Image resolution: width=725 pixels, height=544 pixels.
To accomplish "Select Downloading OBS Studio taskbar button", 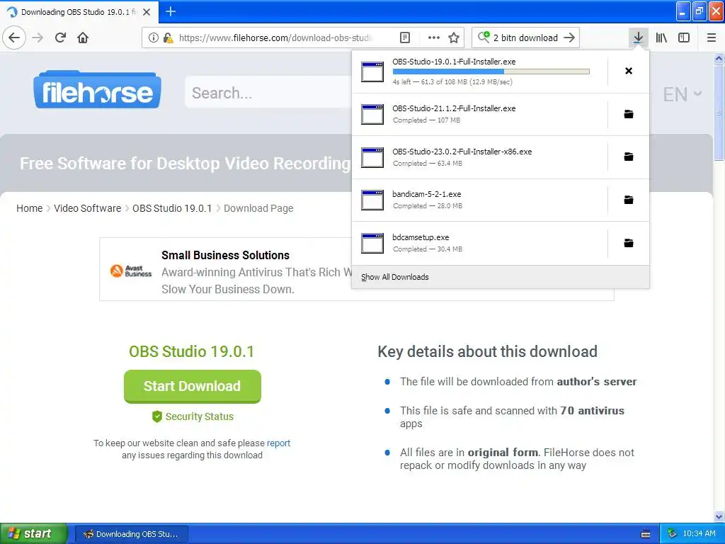I will pyautogui.click(x=131, y=534).
